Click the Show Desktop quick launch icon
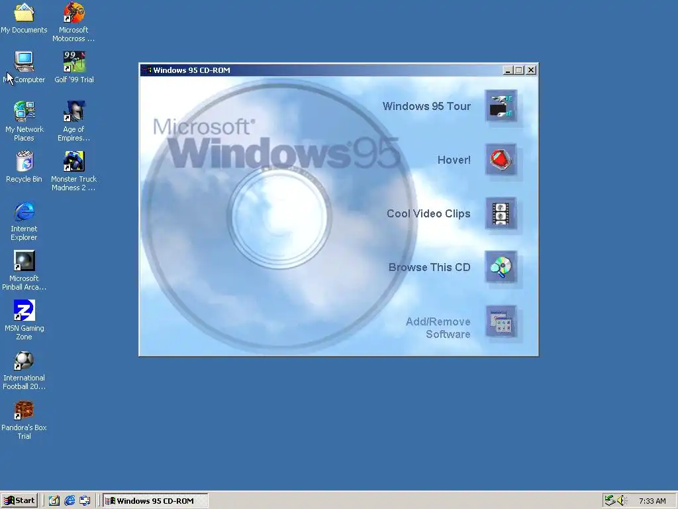Image resolution: width=678 pixels, height=509 pixels. (x=54, y=501)
